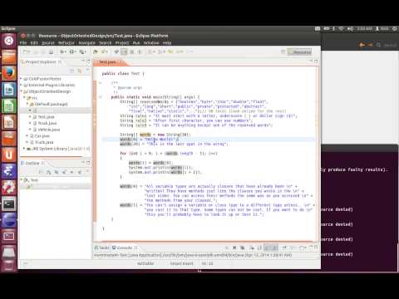Select ObjectOrientedDesign project item

[x=47, y=91]
